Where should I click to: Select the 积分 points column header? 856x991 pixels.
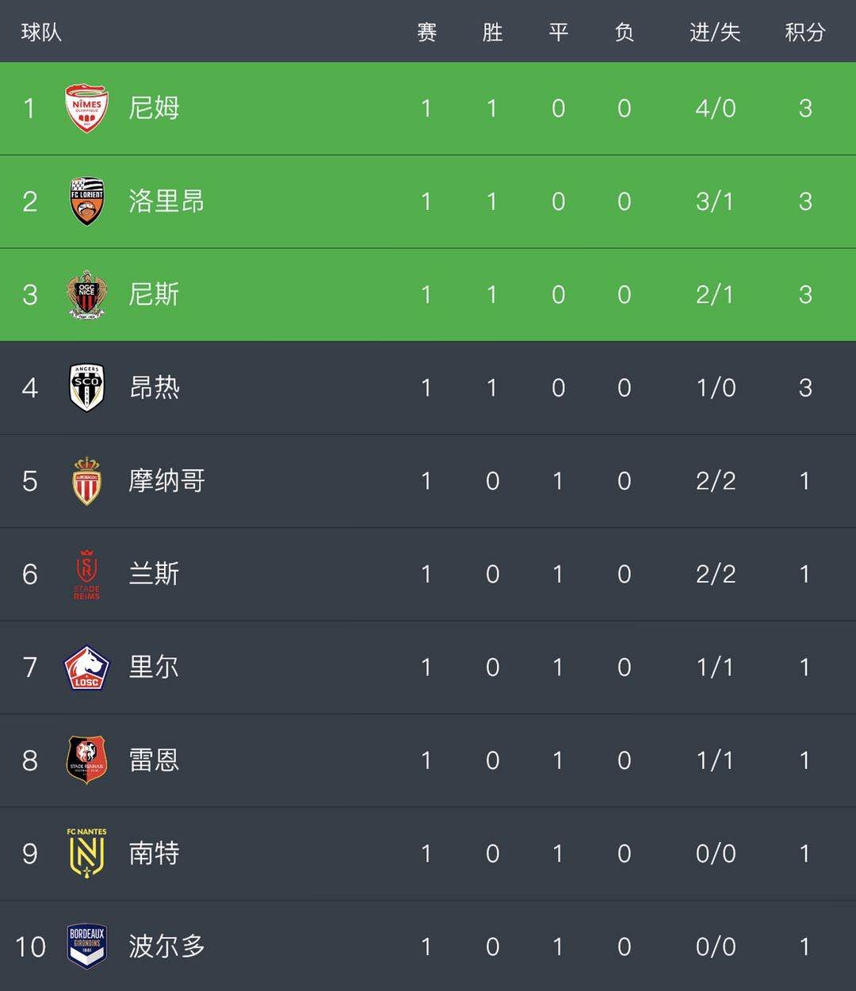805,33
